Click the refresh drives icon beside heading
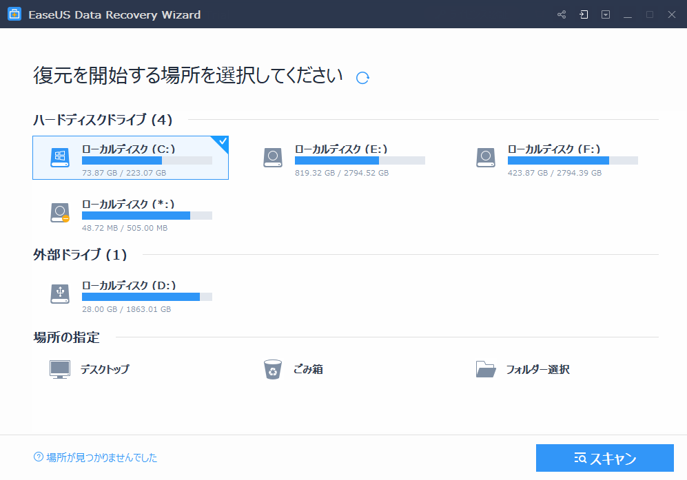The image size is (687, 480). click(362, 78)
